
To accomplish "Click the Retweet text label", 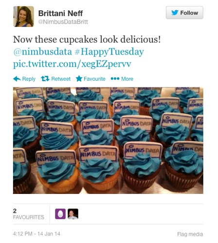I will coord(61,79).
